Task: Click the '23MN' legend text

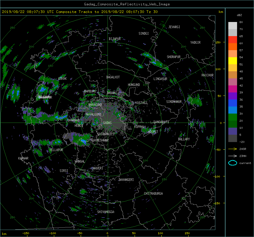Action: coord(243,156)
